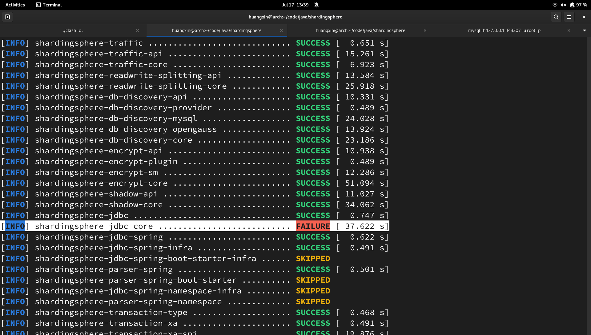Viewport: 591px width, 335px height.
Task: Click the Wi-Fi status icon
Action: click(x=555, y=5)
